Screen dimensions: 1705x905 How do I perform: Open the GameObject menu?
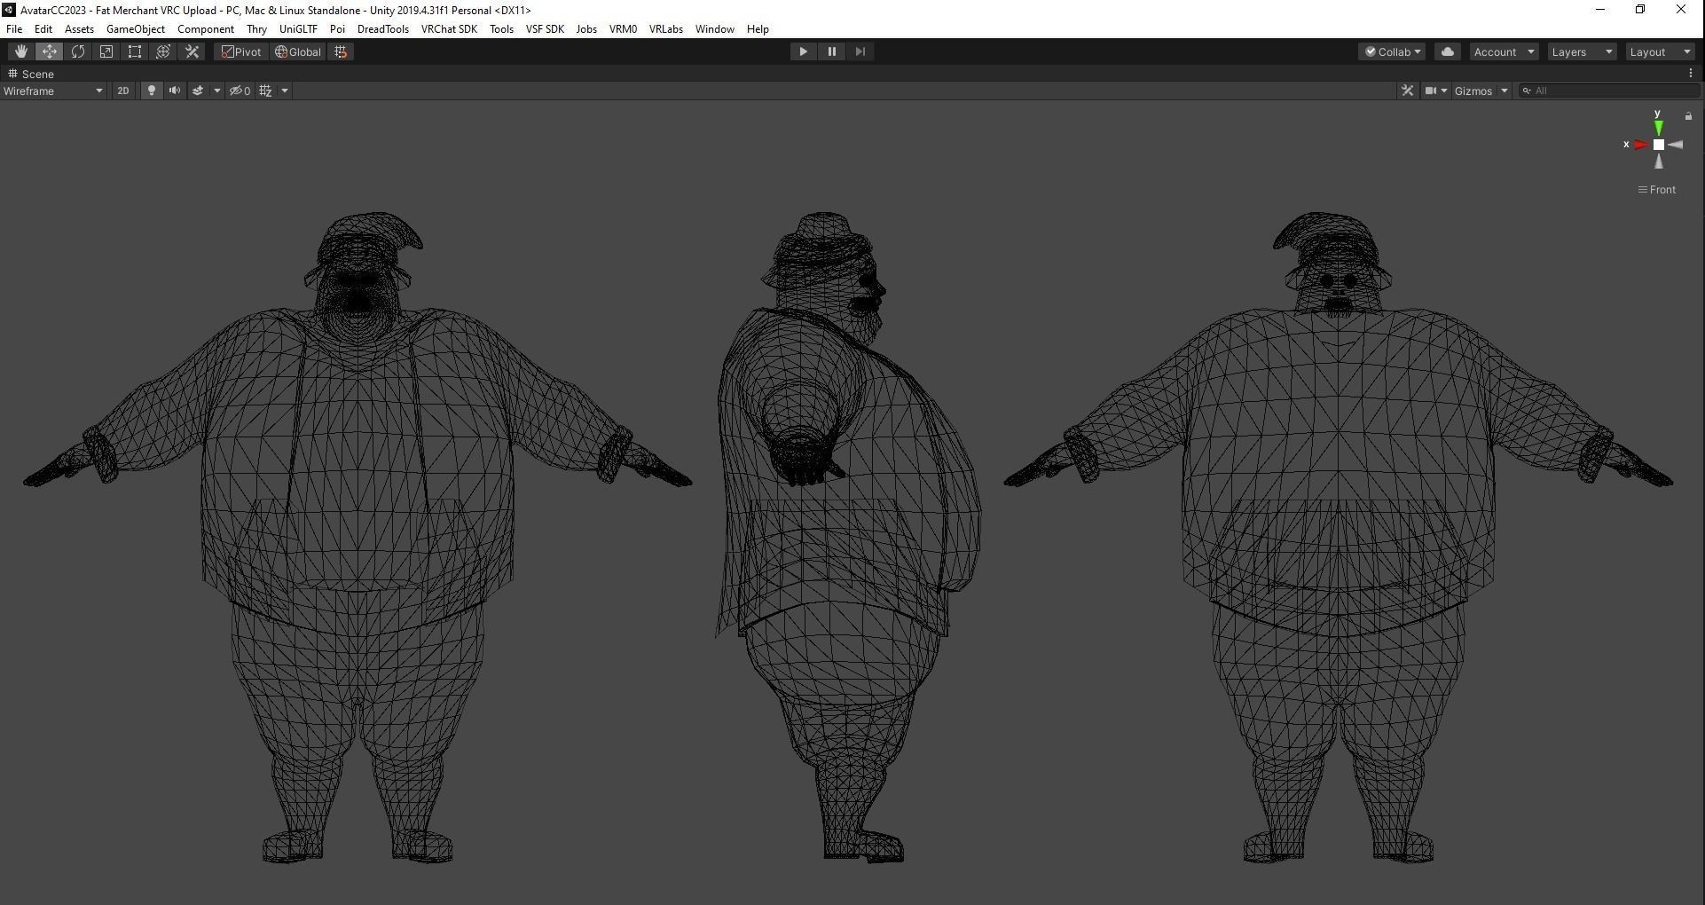[135, 28]
